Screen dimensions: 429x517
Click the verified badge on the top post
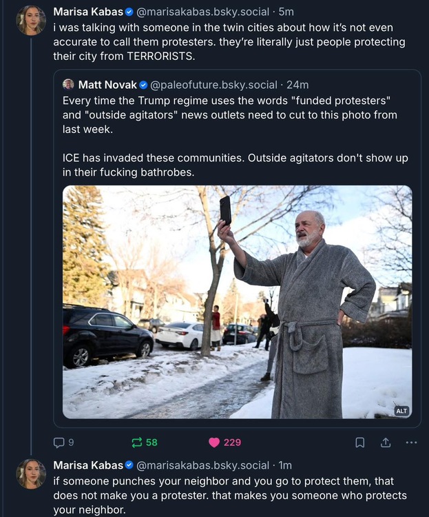coord(129,12)
